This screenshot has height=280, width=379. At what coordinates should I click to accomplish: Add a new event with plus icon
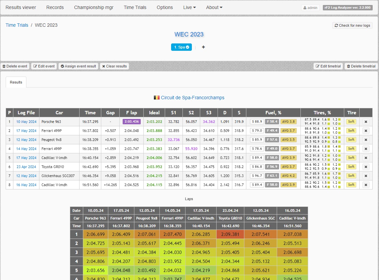tap(203, 47)
